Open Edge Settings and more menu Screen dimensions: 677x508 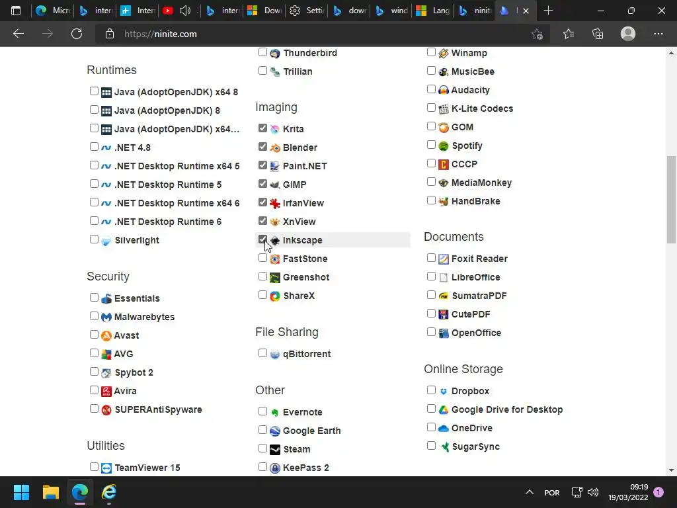tap(658, 34)
